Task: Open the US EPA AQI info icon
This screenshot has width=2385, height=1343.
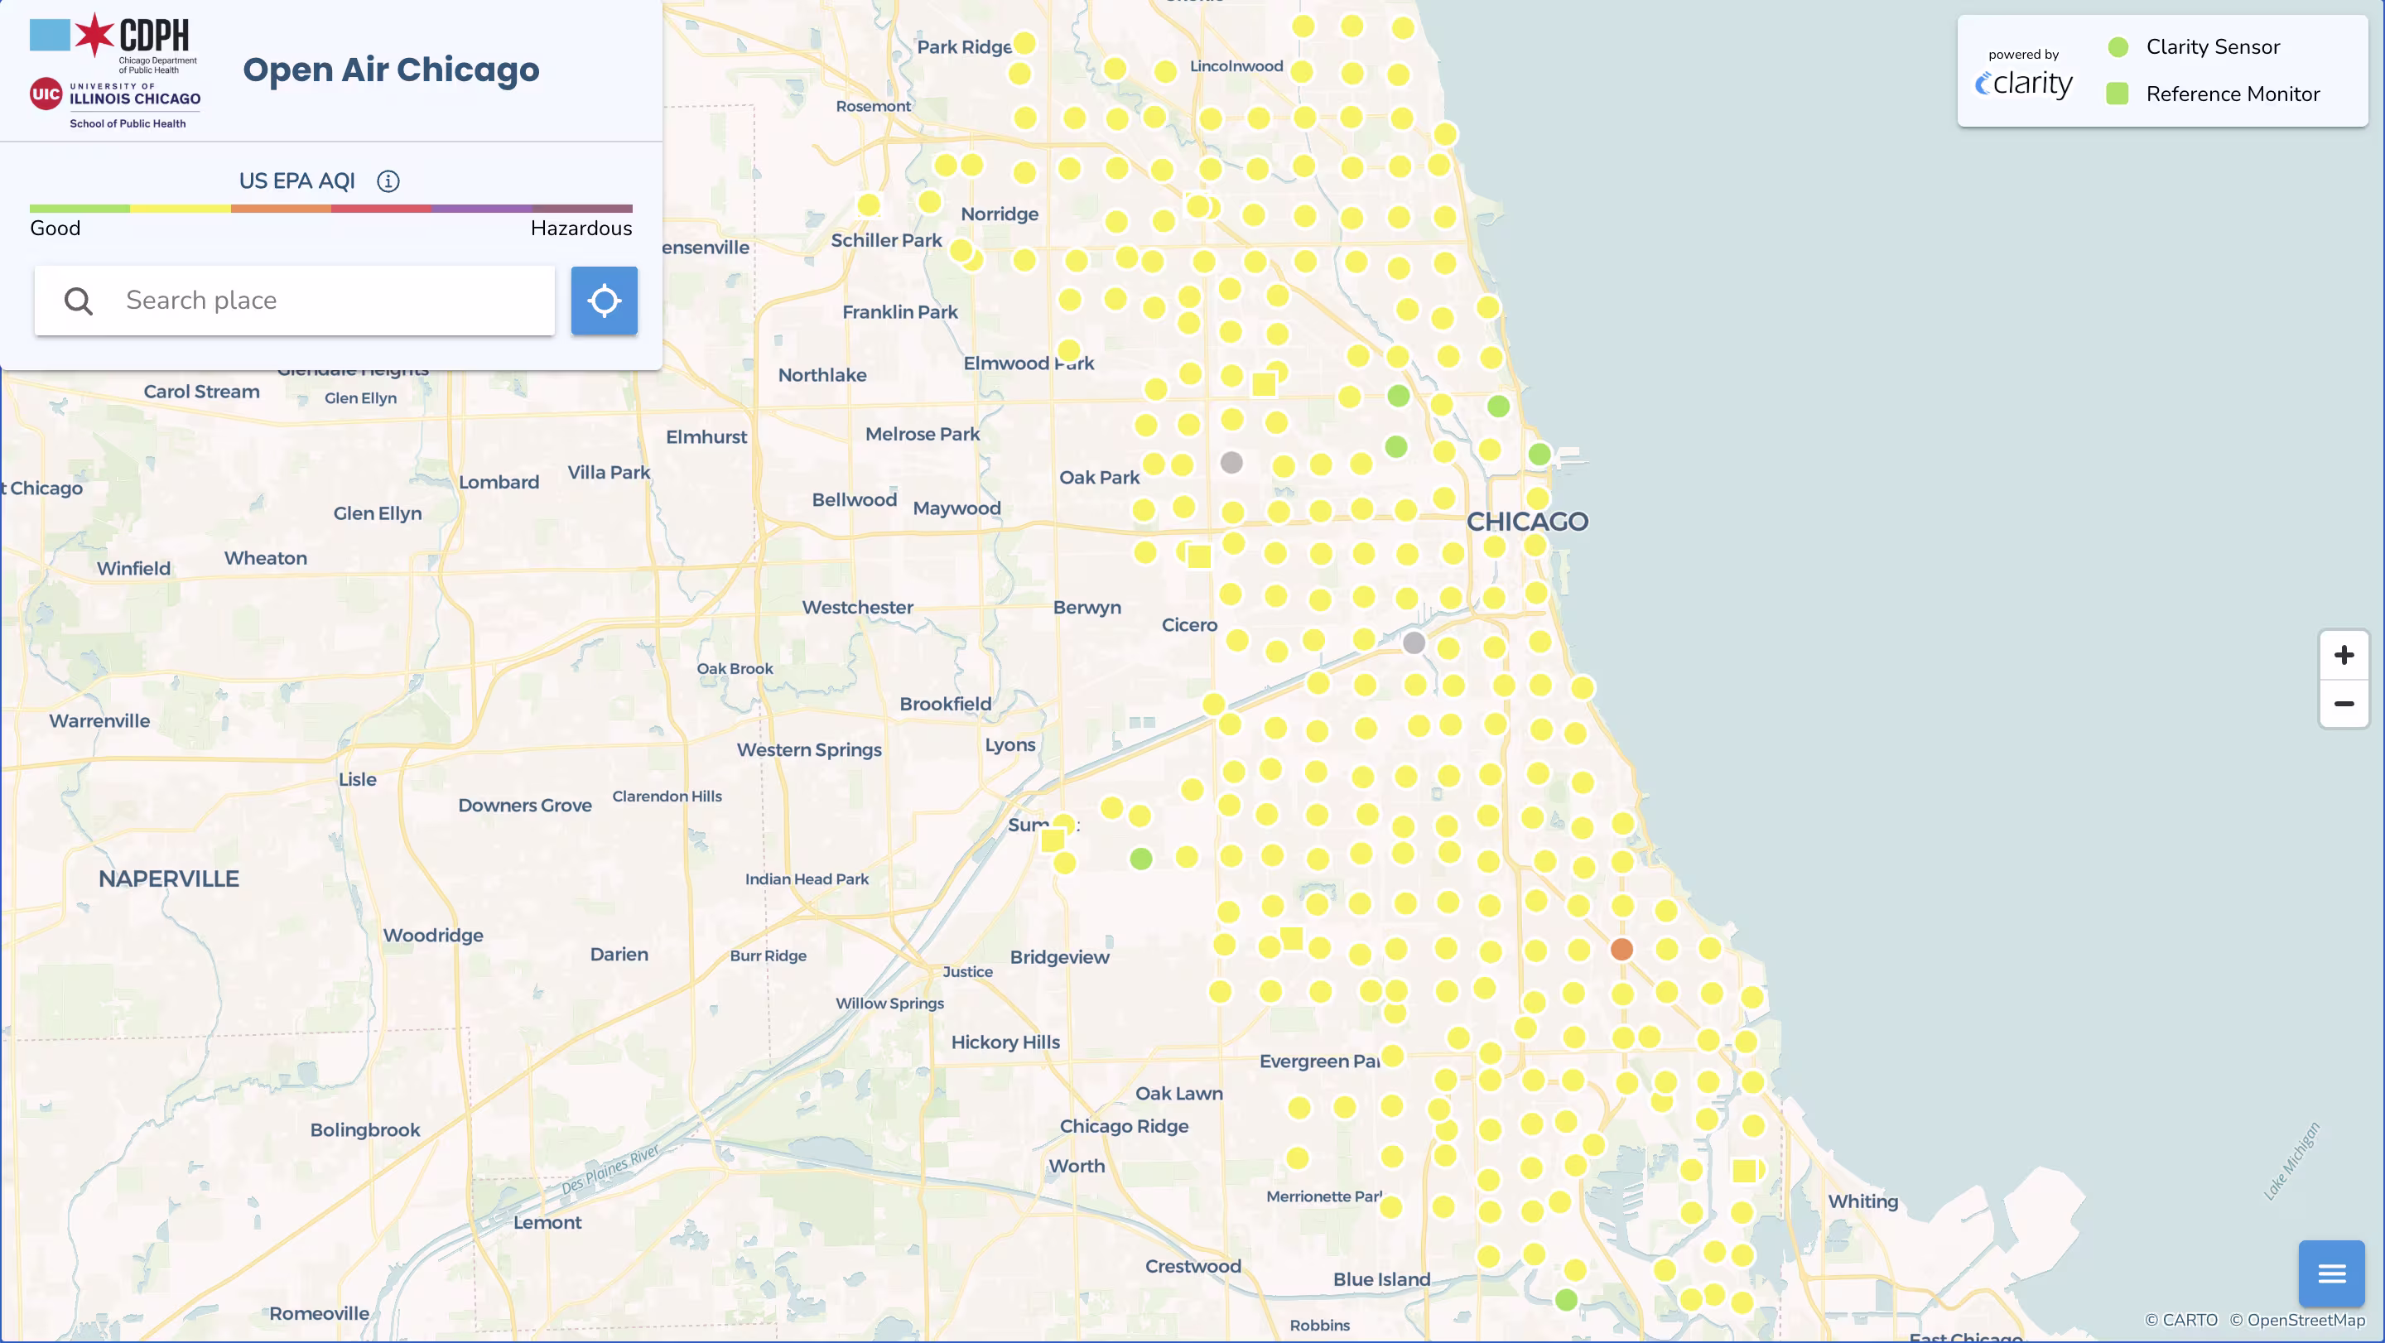Action: click(x=388, y=181)
